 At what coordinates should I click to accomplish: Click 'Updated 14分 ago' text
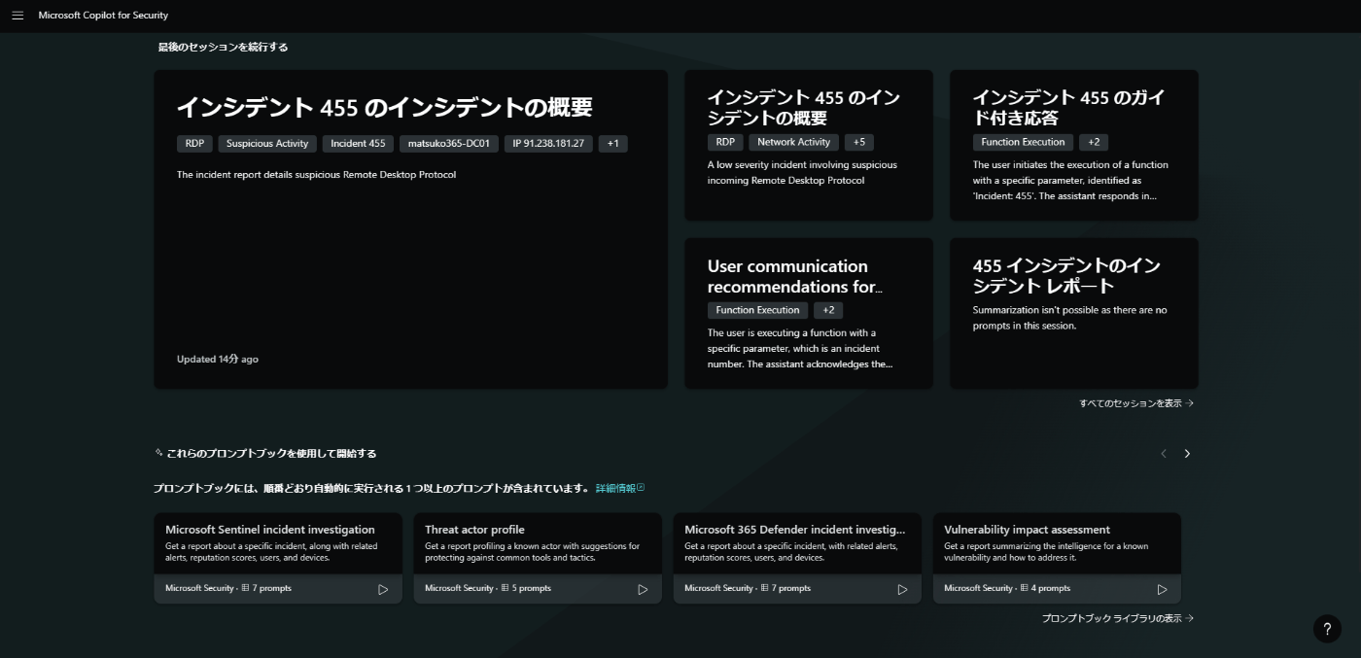coord(218,360)
